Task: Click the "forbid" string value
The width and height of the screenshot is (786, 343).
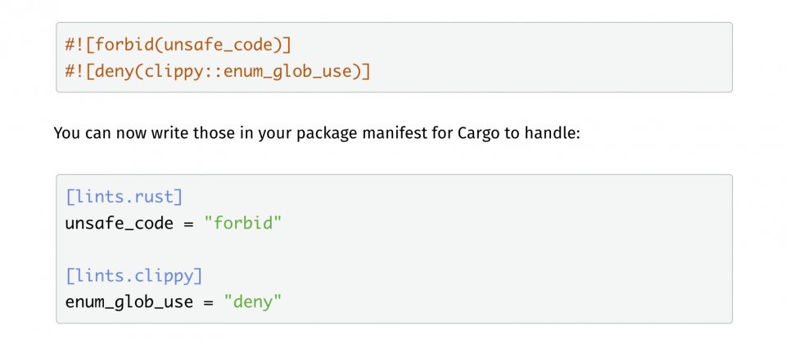Action: pos(243,223)
